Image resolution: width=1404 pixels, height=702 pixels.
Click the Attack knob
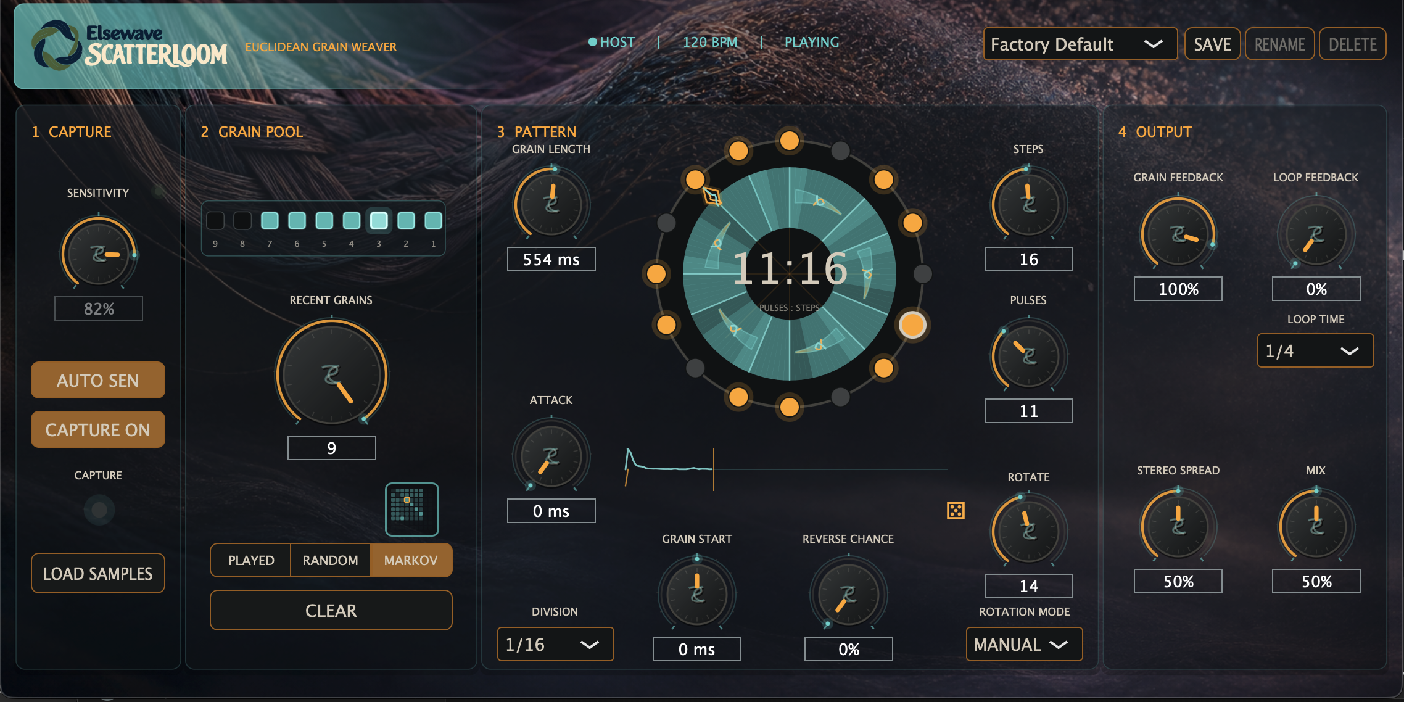551,456
